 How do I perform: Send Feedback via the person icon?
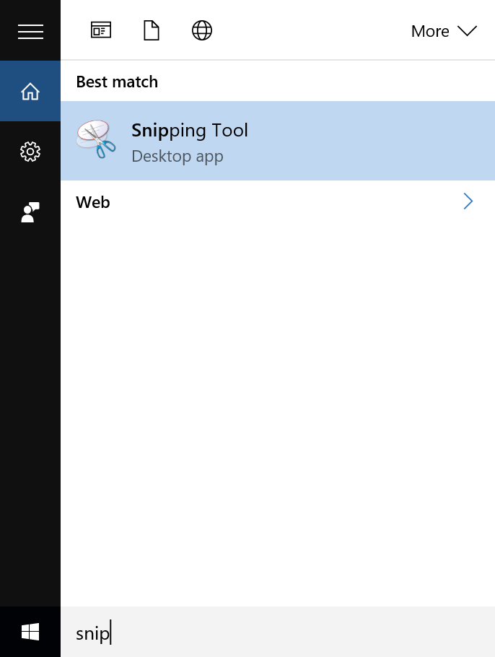click(30, 212)
